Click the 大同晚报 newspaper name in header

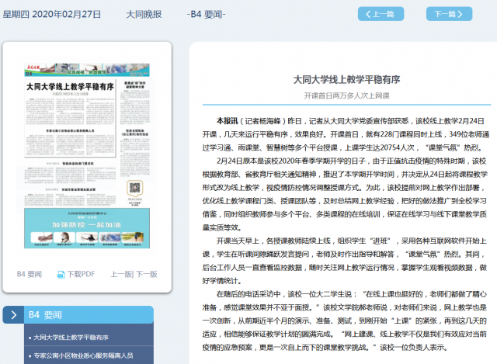(144, 14)
